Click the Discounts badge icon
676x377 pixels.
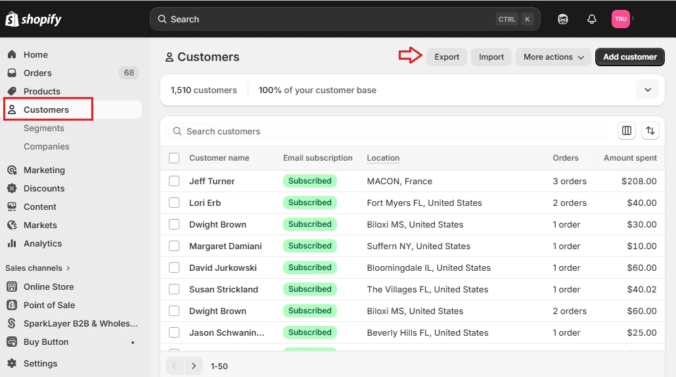click(12, 189)
